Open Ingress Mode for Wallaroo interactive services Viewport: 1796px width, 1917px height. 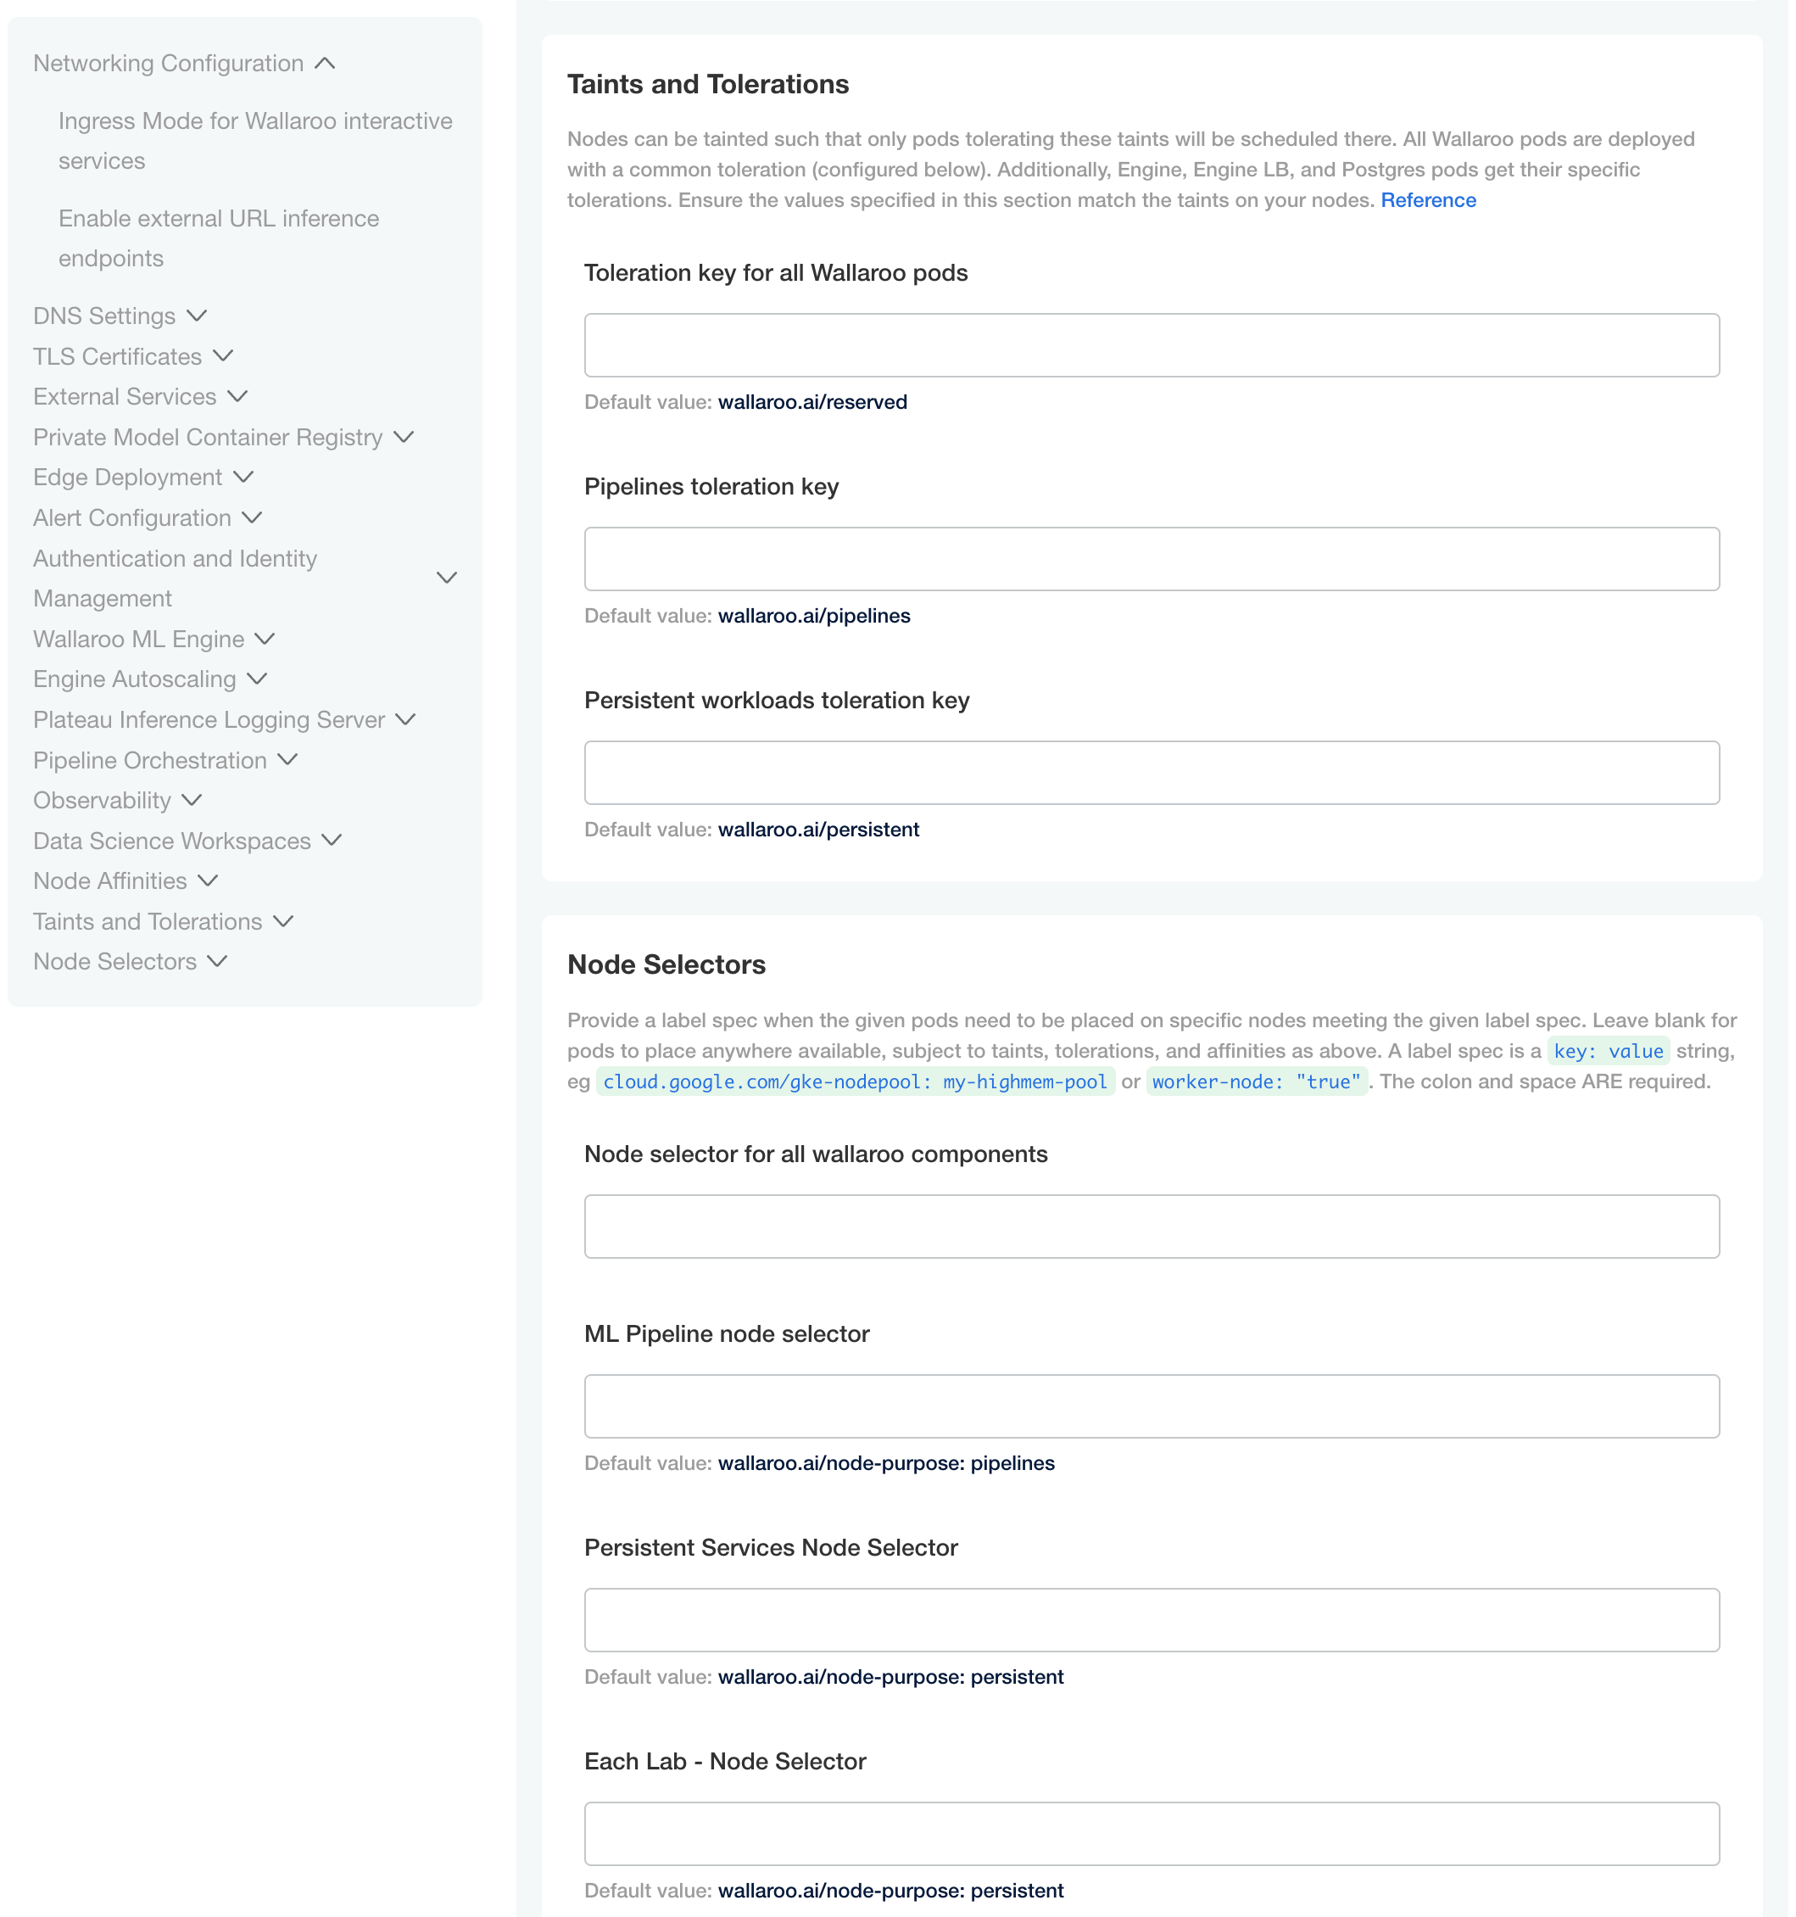(255, 141)
